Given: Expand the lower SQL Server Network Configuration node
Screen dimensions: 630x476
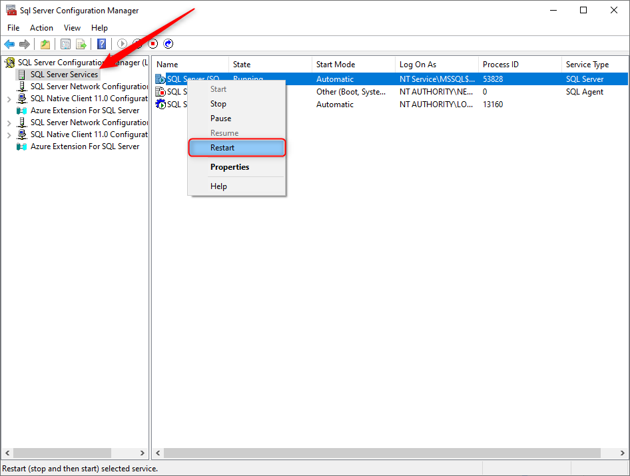Looking at the screenshot, I should coord(9,122).
